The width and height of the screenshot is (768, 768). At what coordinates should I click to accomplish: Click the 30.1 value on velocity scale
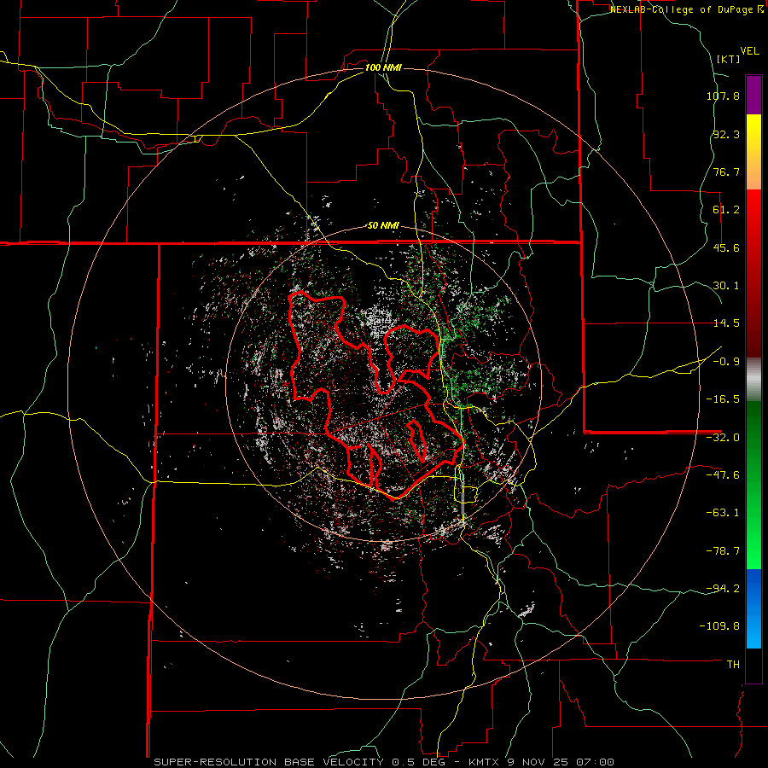[726, 286]
